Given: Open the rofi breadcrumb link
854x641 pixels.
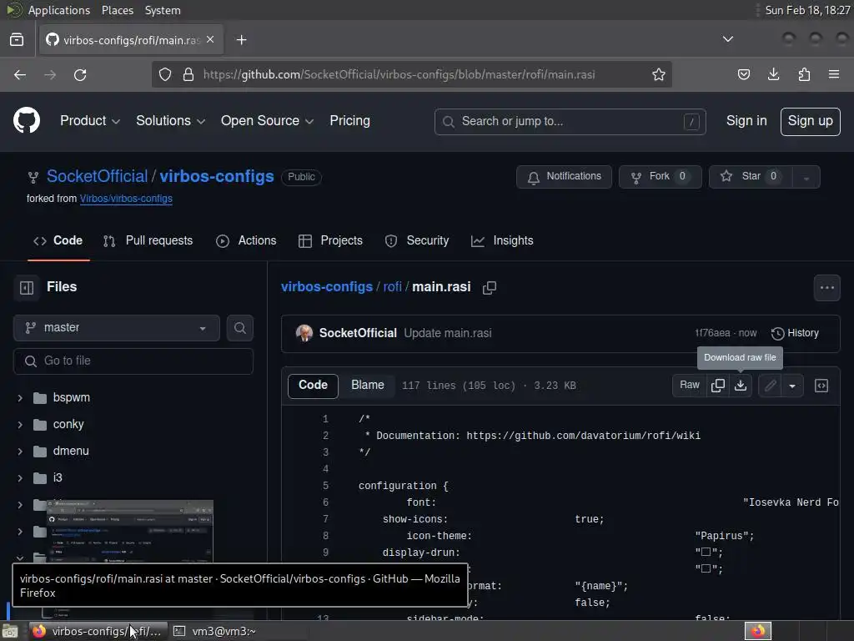Looking at the screenshot, I should click(392, 287).
